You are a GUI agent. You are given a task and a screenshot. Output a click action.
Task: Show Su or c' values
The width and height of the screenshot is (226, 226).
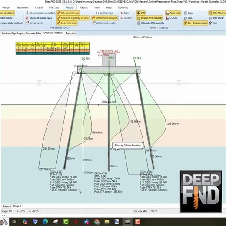pyautogui.click(x=126, y=18)
